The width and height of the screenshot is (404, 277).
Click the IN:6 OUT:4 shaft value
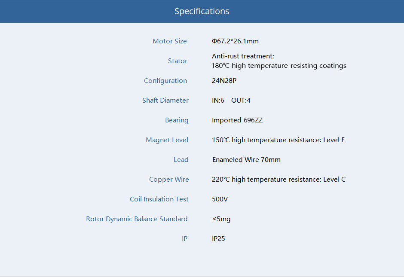[231, 100]
